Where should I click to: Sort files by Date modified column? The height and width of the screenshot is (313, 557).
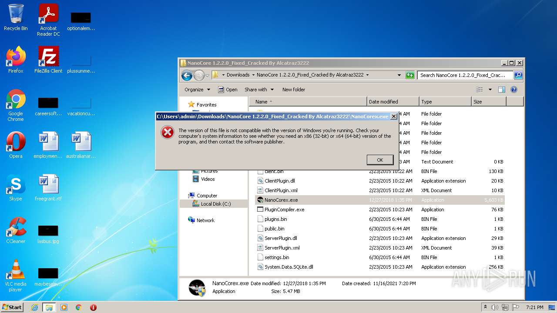tap(393, 102)
